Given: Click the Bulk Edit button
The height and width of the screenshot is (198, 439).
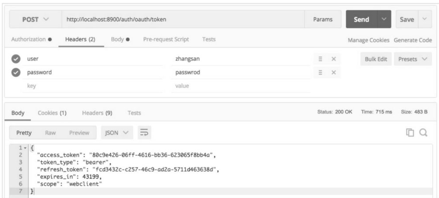Looking at the screenshot, I should pos(376,59).
